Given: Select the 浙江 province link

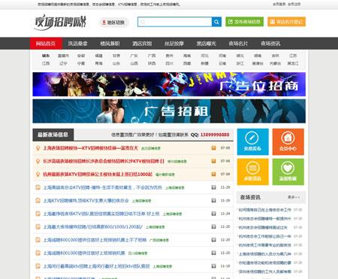Looking at the screenshot, I should point(240,63).
